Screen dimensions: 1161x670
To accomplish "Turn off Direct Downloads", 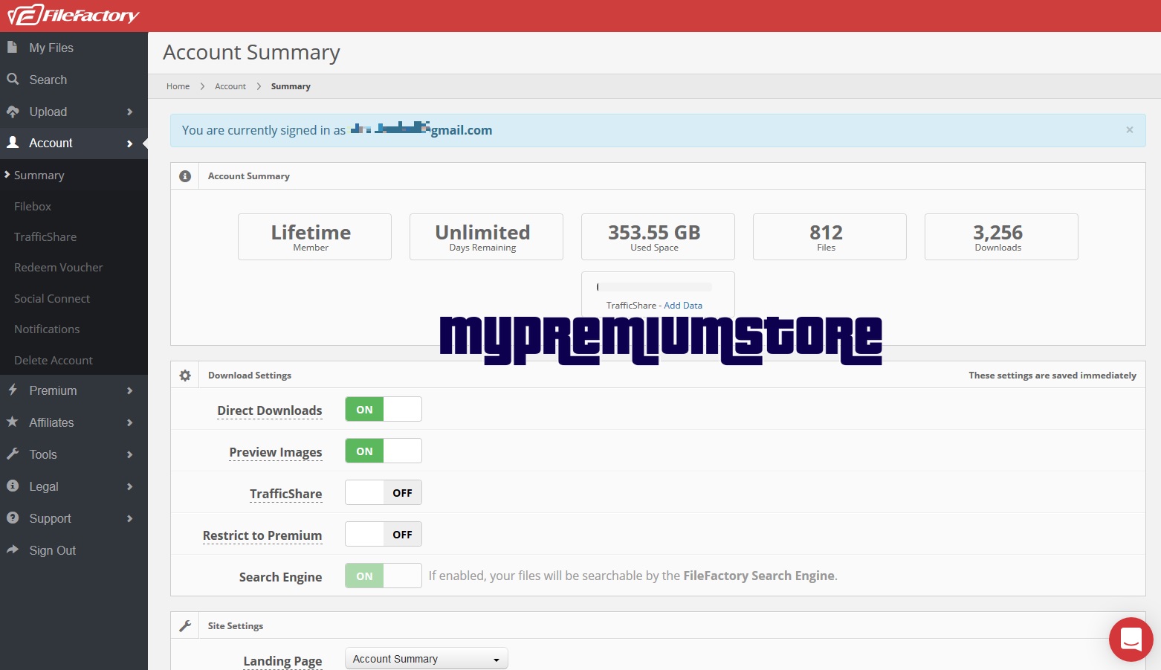I will point(383,409).
